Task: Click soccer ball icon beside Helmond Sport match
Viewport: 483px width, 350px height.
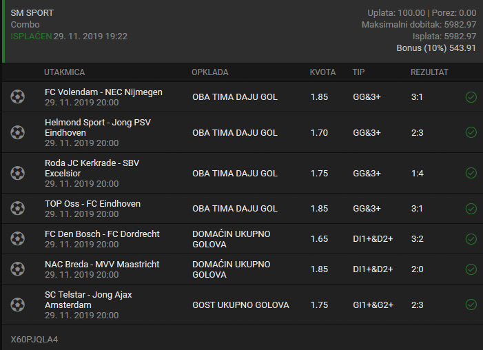Action: point(17,132)
